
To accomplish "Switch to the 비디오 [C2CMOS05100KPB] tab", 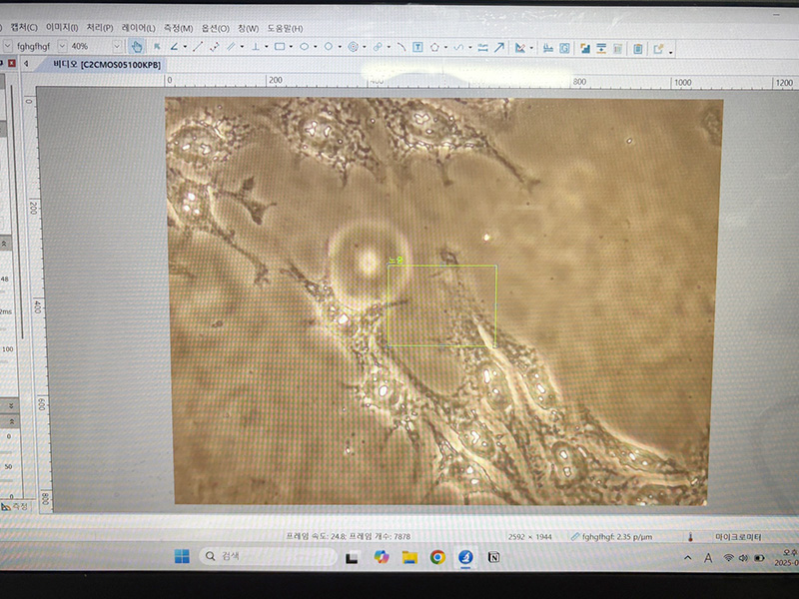I will point(105,64).
